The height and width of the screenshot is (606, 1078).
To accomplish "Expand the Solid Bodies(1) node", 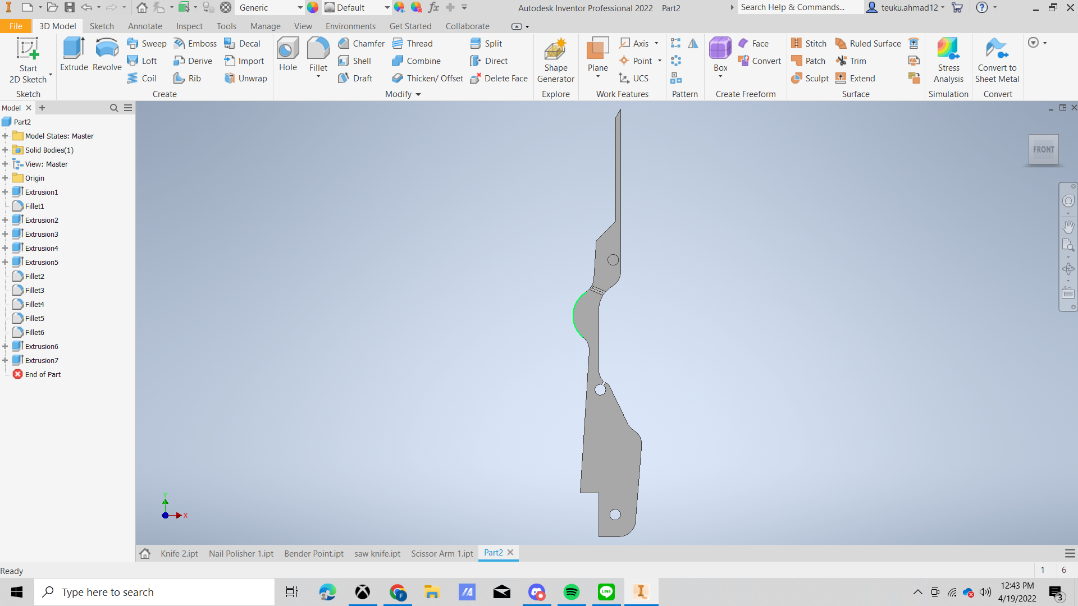I will (5, 150).
